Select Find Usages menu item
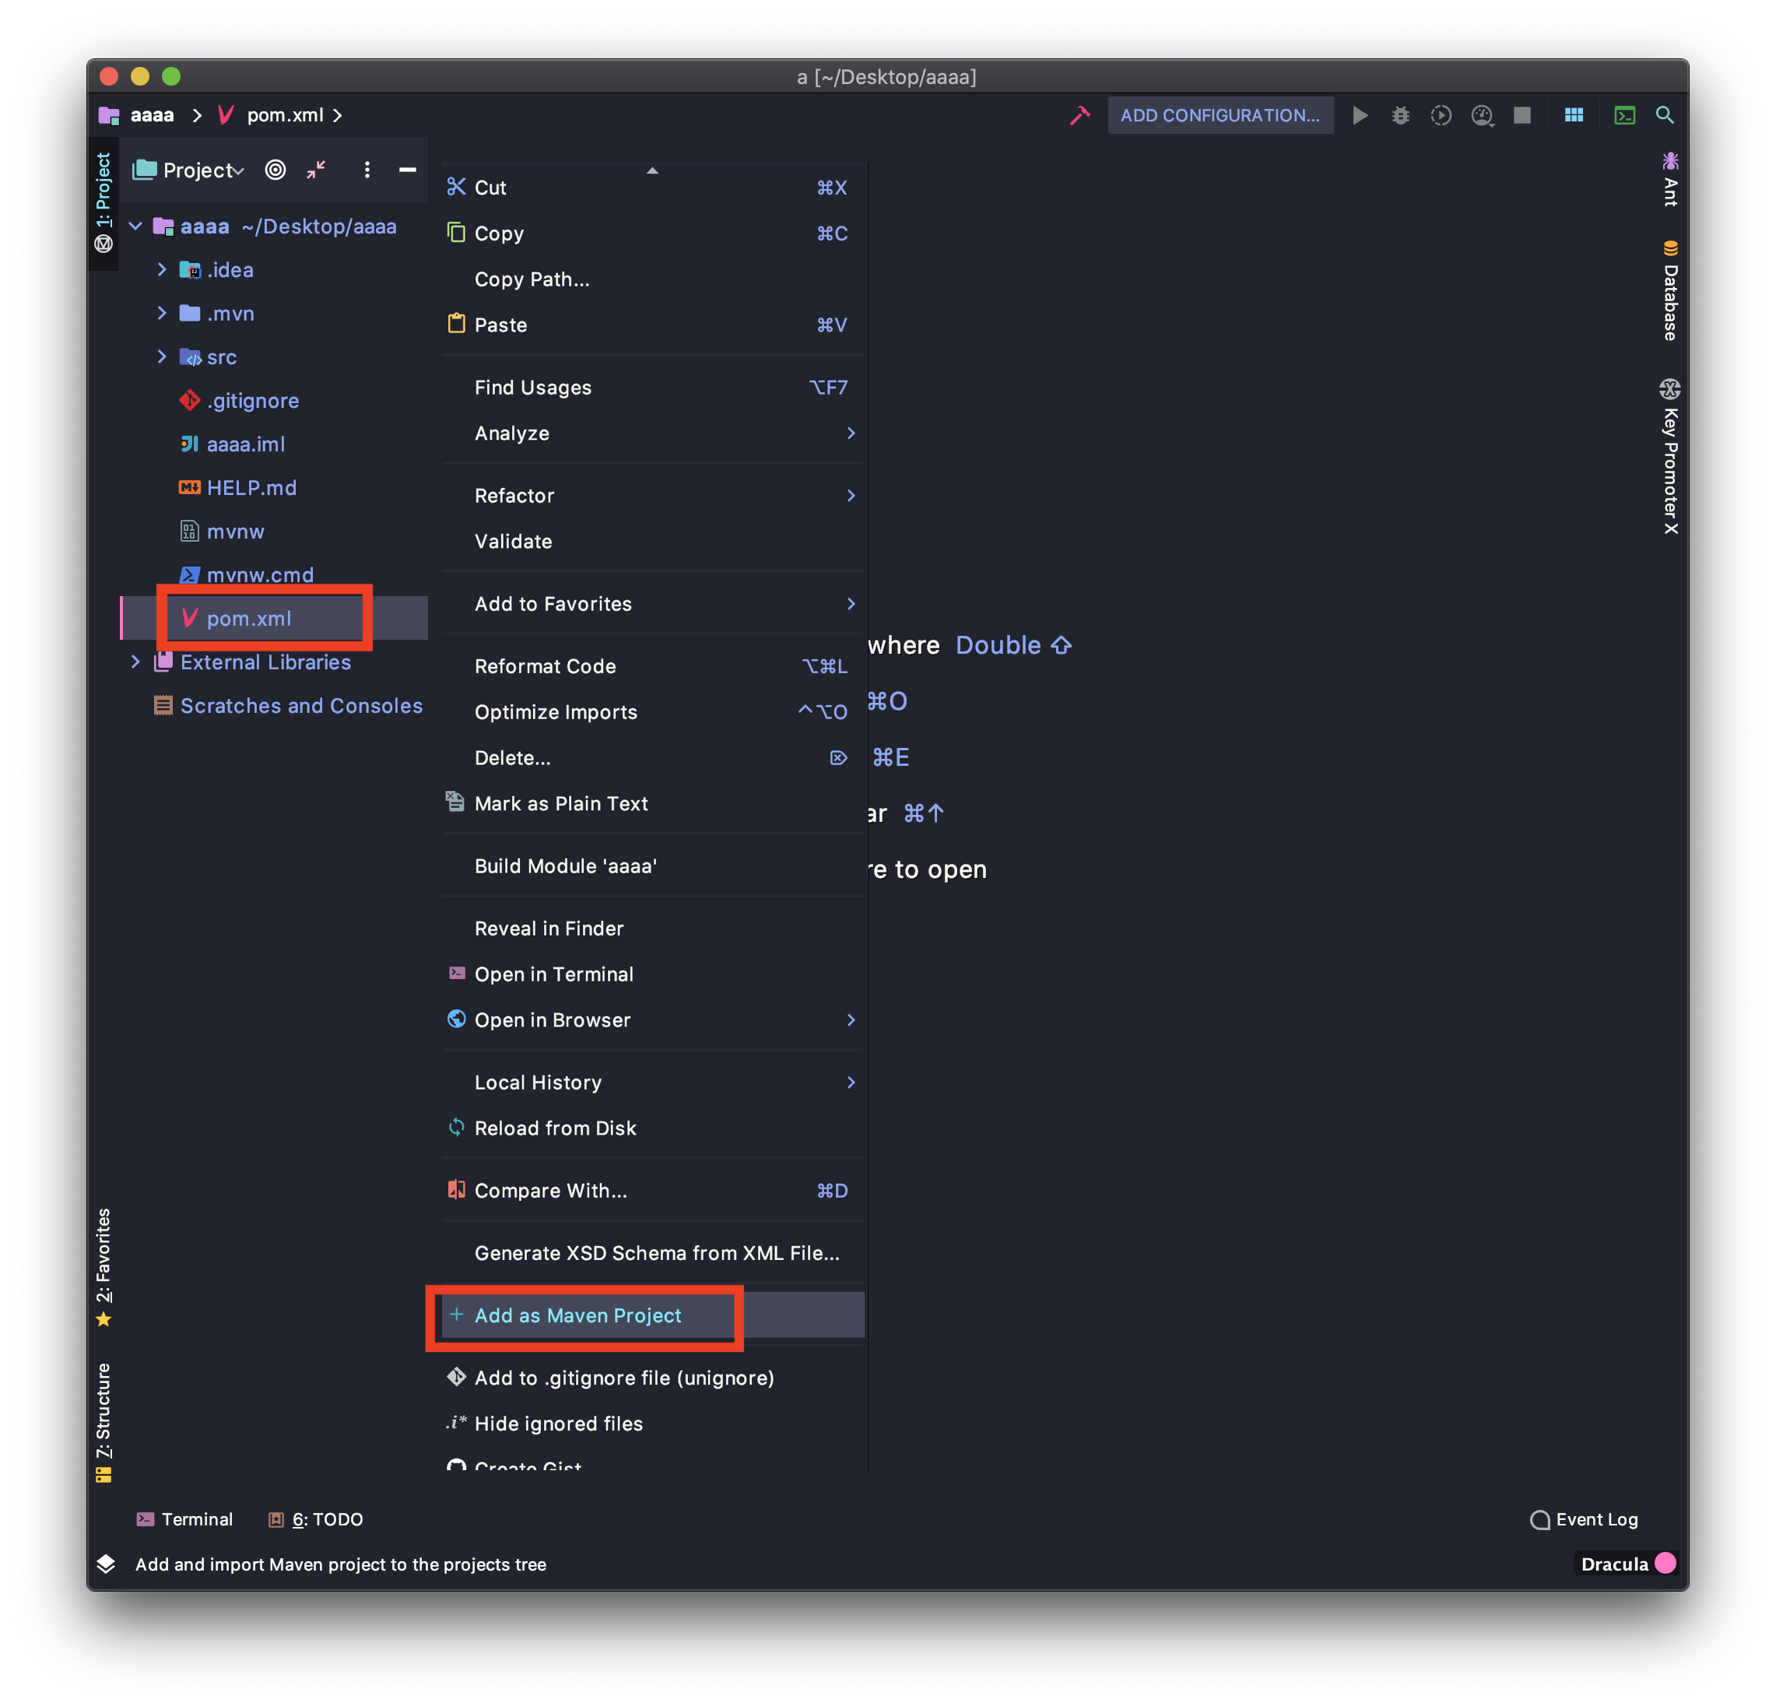1776x1706 pixels. 652,387
